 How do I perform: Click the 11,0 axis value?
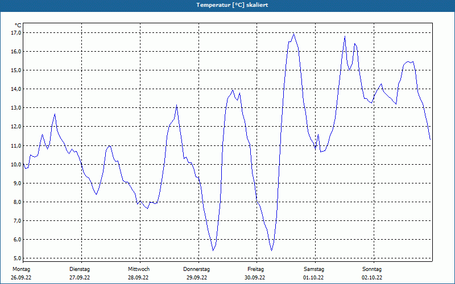(17, 146)
